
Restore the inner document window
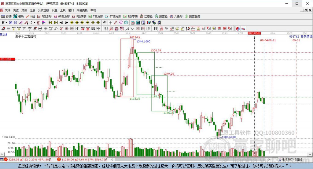click(306, 10)
